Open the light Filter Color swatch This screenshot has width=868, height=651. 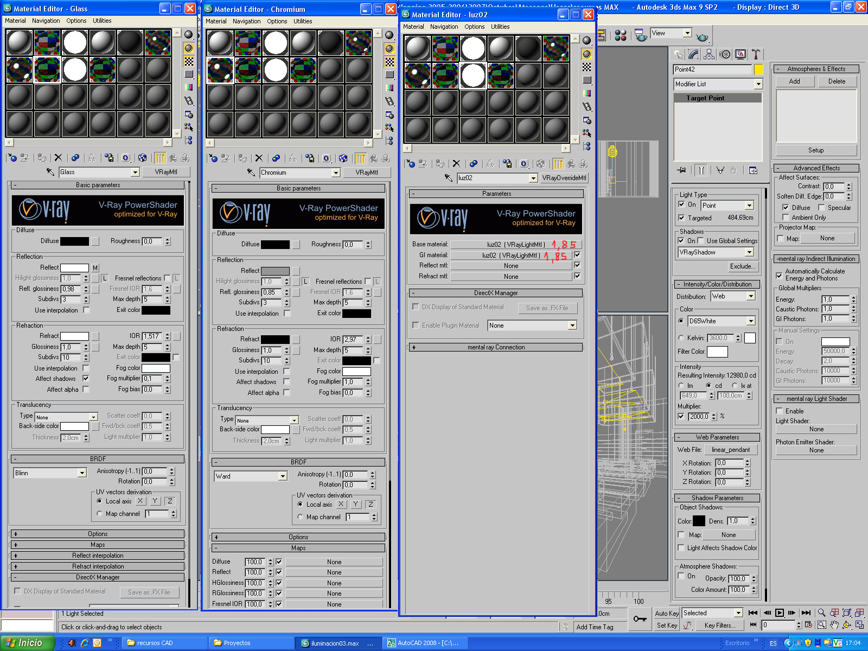point(717,352)
